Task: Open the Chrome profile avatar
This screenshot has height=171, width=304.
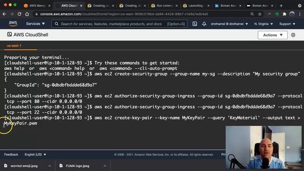Action: [x=292, y=14]
